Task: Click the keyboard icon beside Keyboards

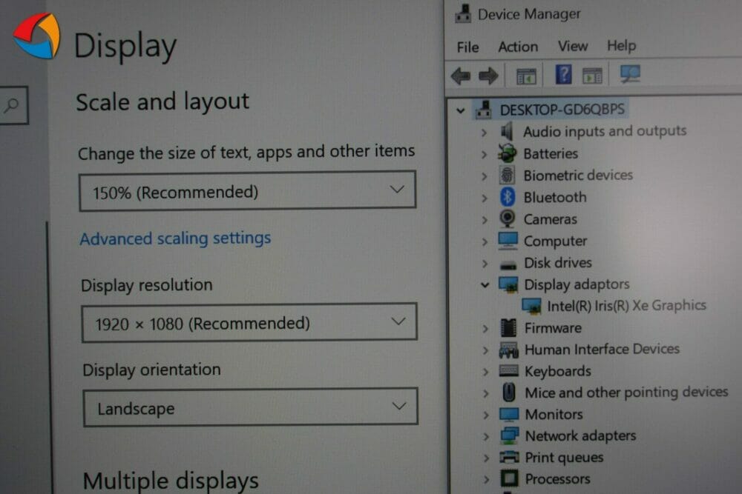Action: coord(509,371)
